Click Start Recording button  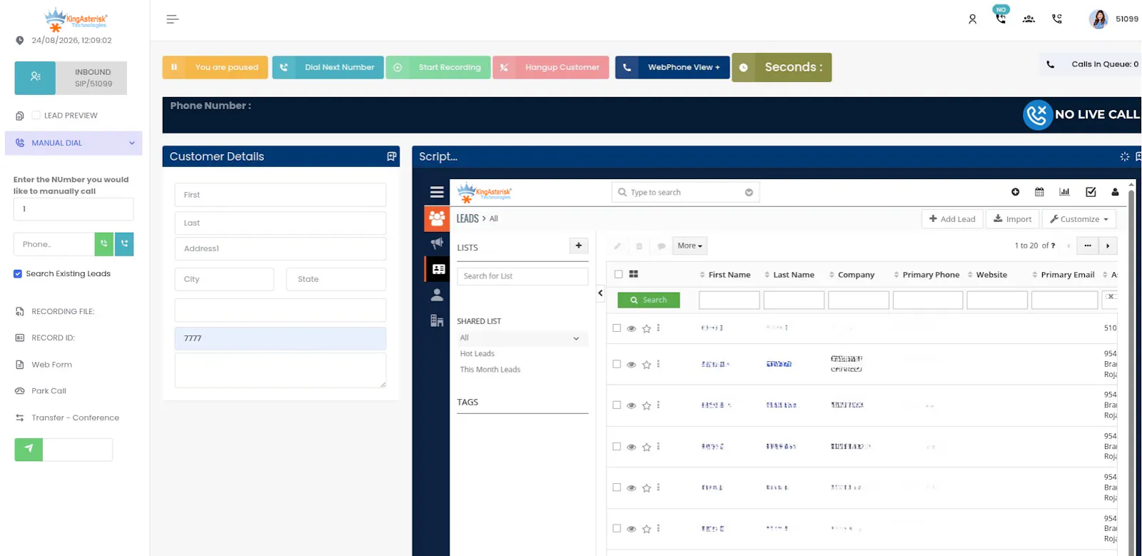point(438,67)
